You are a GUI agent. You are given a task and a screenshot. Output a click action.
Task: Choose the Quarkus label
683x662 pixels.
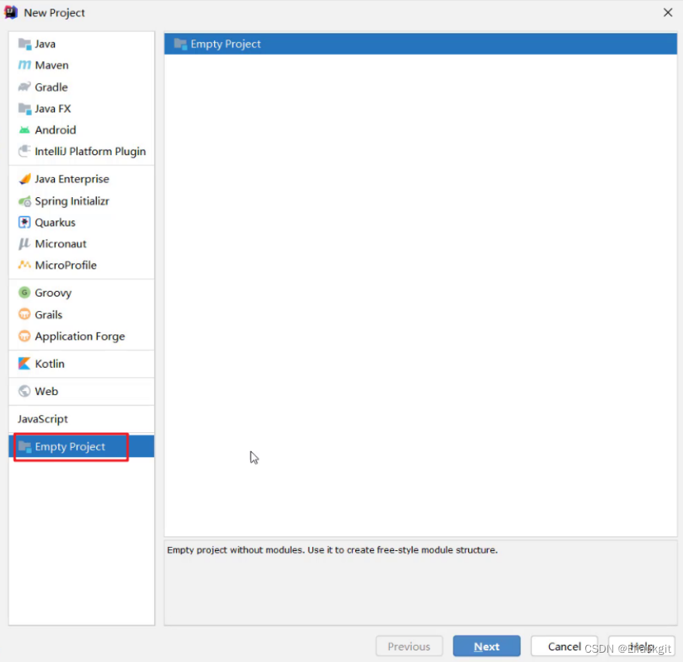(55, 223)
